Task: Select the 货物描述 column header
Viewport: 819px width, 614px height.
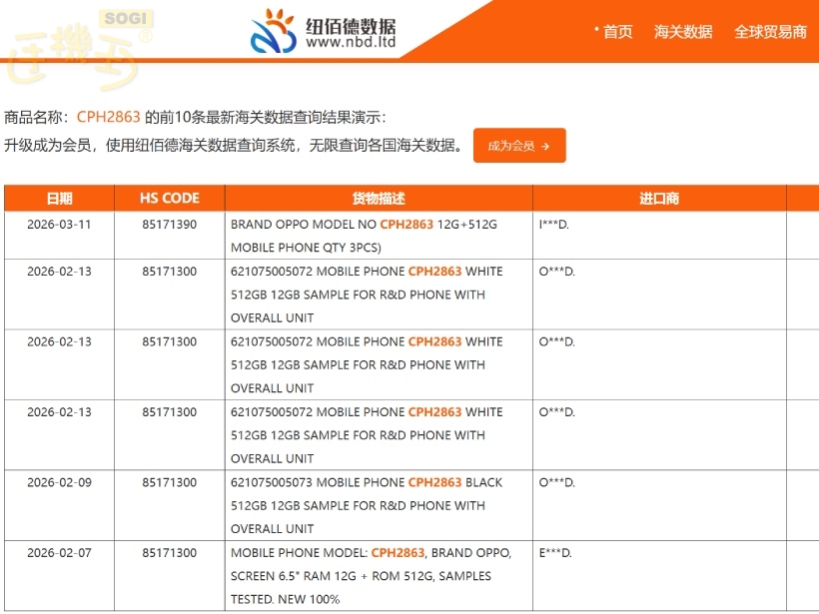Action: 379,198
